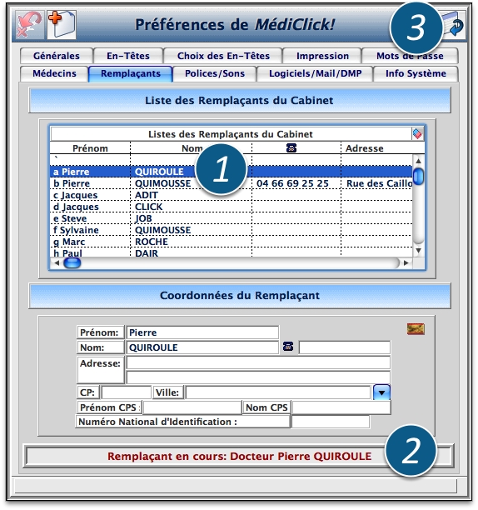The image size is (478, 510).
Task: Click the add new replacement document icon
Action: [x=62, y=25]
